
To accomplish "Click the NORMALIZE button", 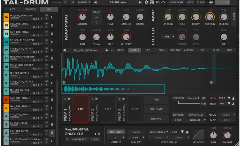I will (196, 115).
